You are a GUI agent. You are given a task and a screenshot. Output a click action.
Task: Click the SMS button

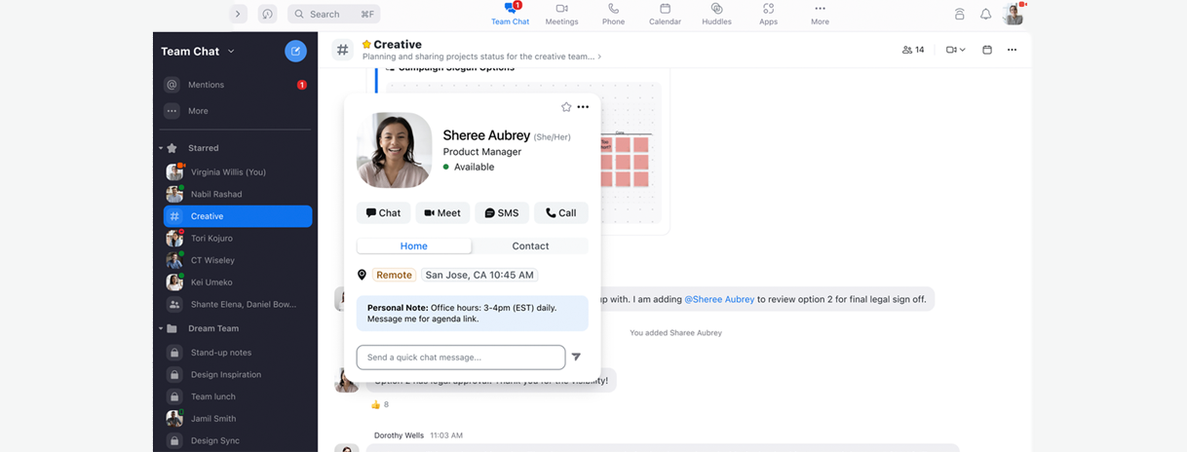tap(502, 212)
